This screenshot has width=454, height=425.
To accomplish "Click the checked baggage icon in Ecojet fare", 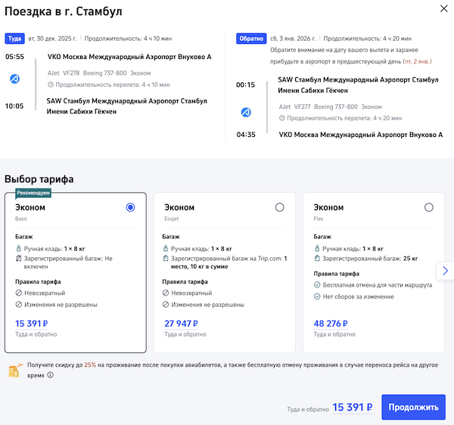I will click(x=166, y=259).
